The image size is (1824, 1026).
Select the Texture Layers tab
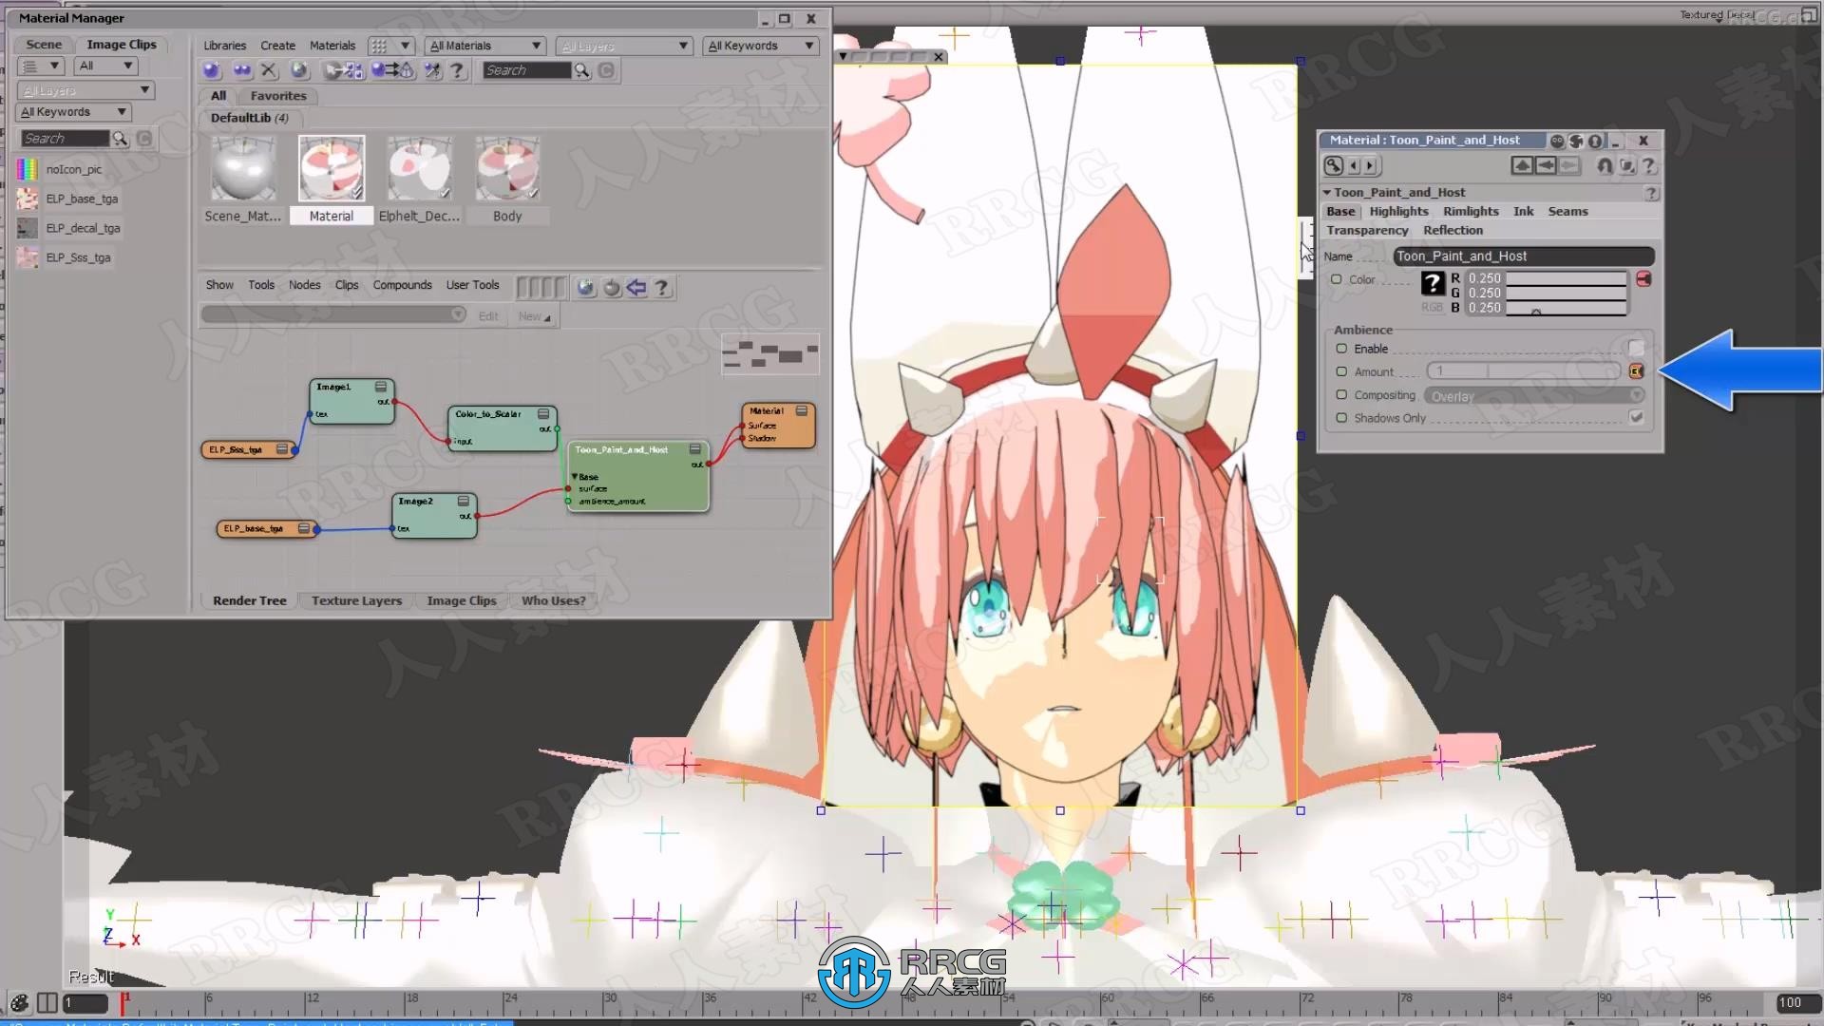[357, 600]
